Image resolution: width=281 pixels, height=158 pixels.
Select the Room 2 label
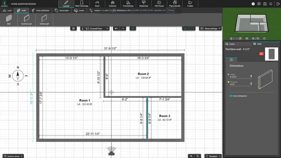point(143,74)
